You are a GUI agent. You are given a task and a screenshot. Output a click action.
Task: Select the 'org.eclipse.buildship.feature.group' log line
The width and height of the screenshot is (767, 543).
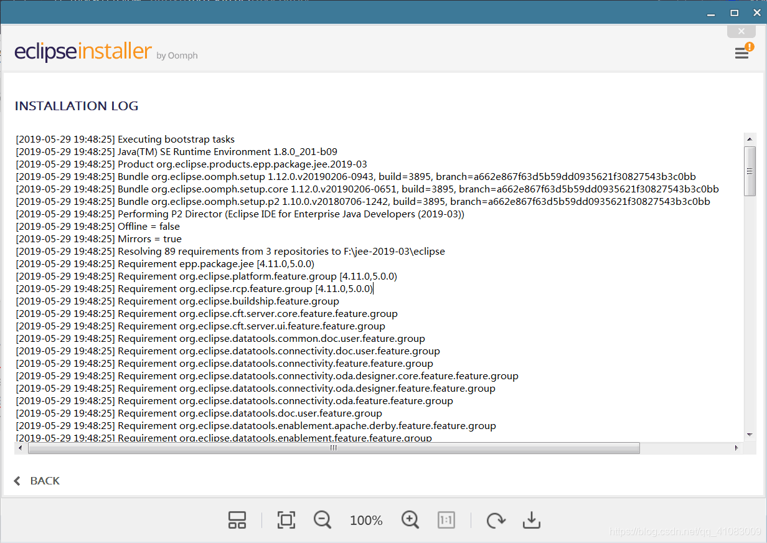coord(177,301)
